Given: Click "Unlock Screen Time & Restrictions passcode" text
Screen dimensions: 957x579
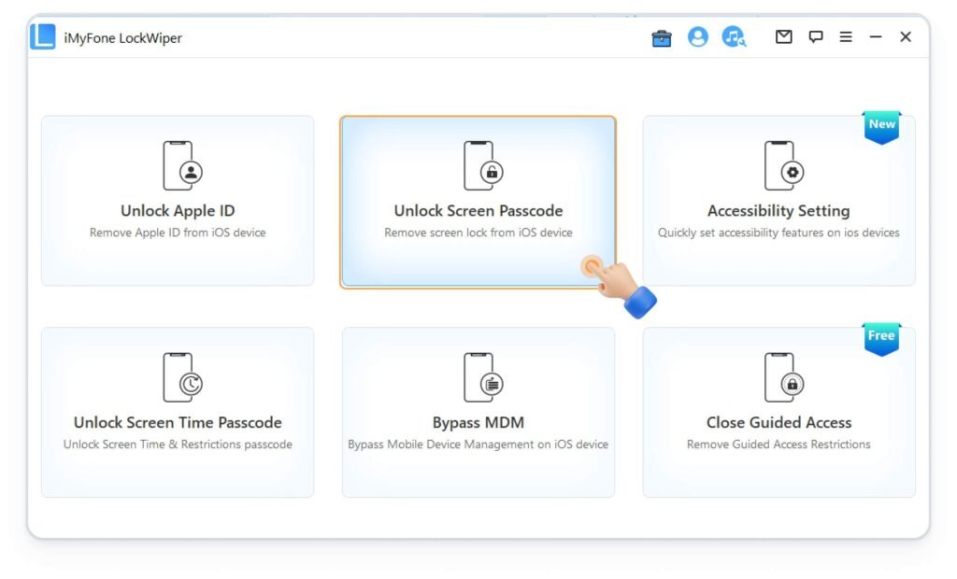Looking at the screenshot, I should [x=178, y=445].
